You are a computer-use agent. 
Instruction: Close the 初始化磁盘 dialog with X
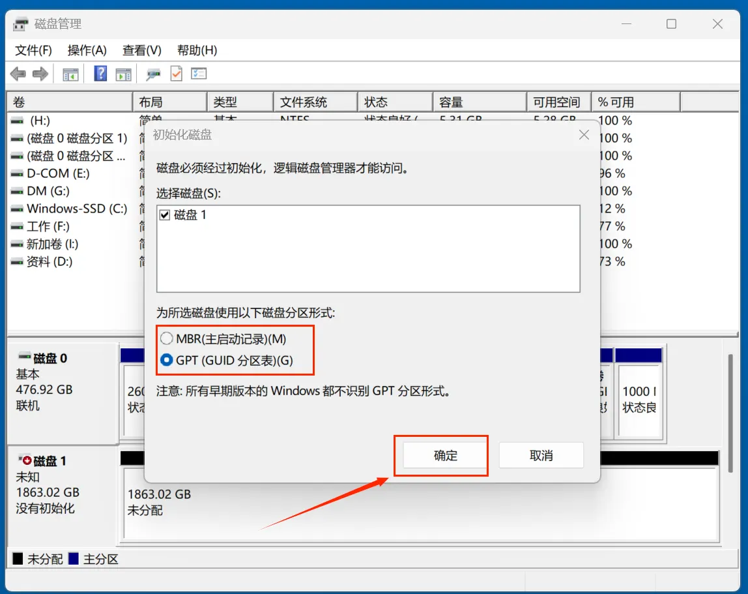(x=584, y=135)
